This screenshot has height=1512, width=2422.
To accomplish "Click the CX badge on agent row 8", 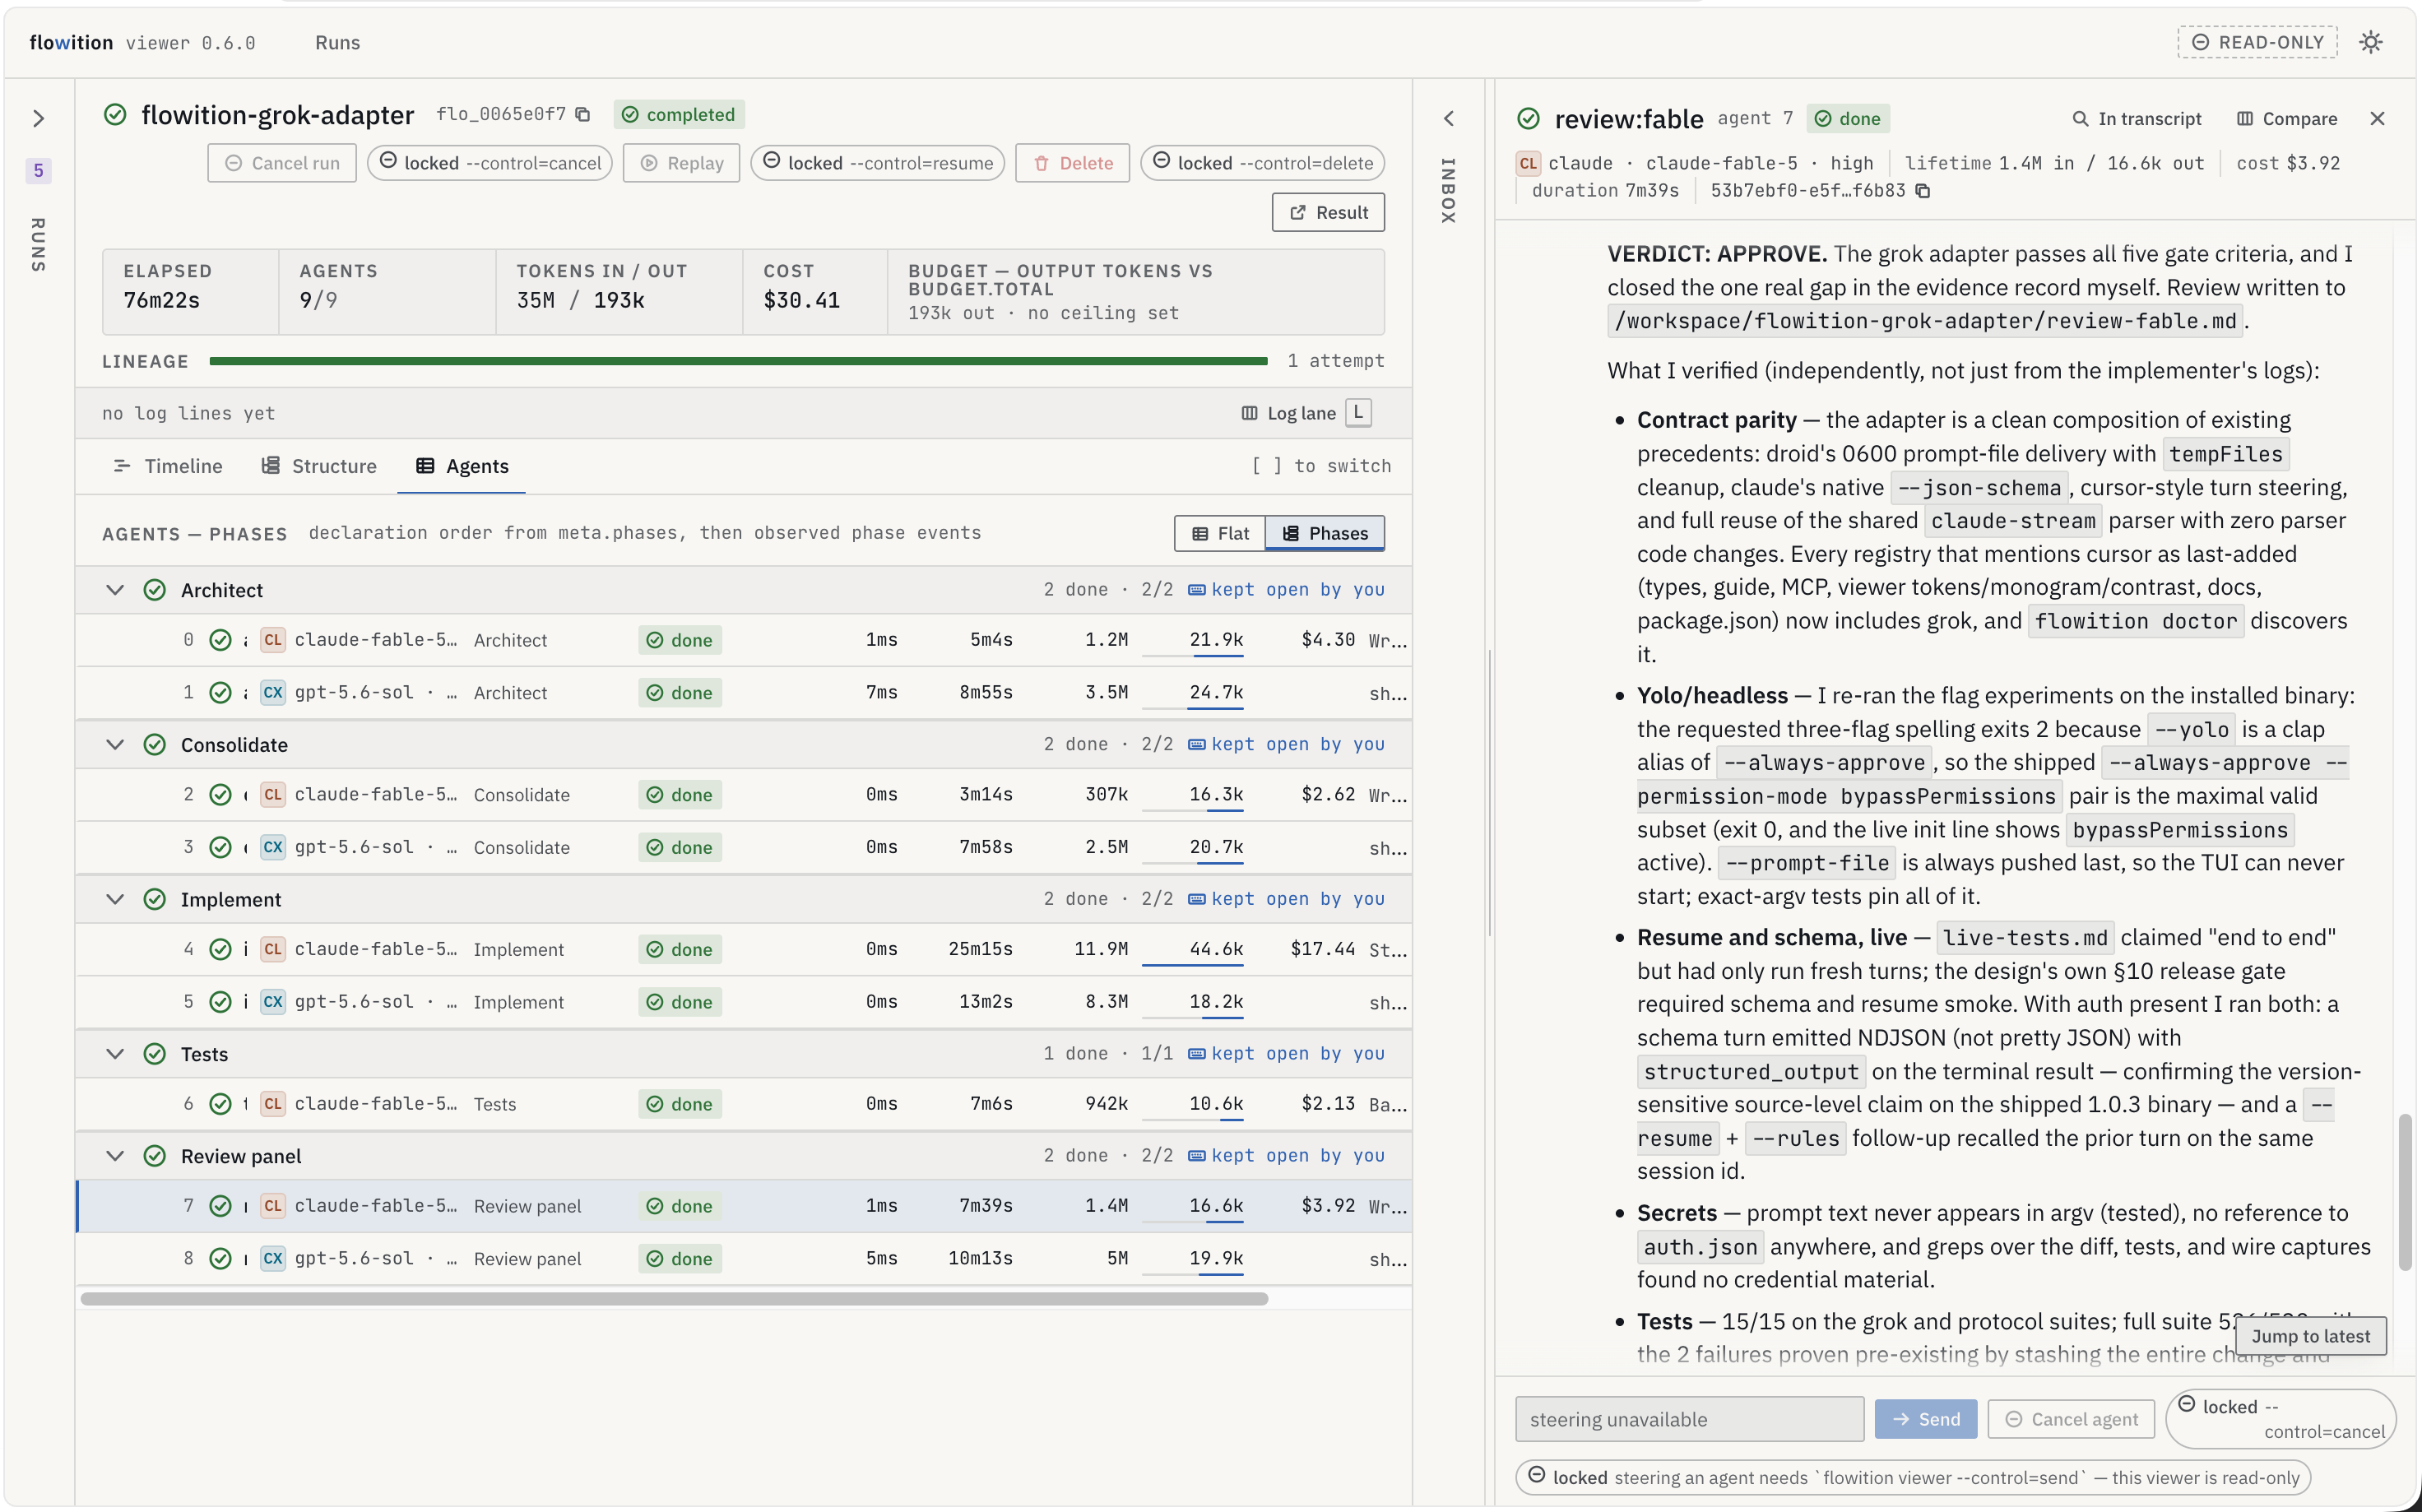I will click(273, 1258).
